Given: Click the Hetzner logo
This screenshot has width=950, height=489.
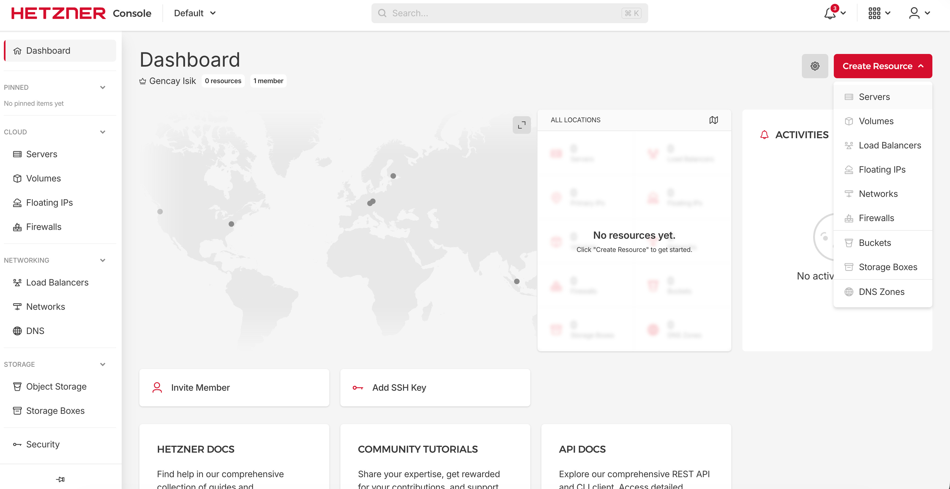Looking at the screenshot, I should coord(58,13).
